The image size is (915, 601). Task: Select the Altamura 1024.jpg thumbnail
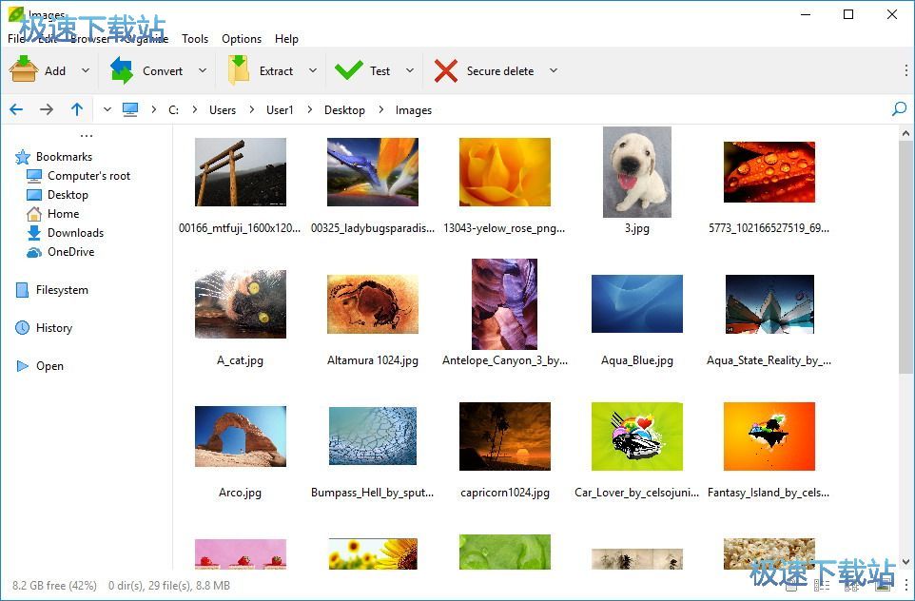tap(373, 304)
